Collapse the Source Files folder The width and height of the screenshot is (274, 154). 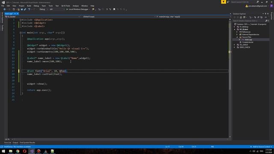point(237,37)
